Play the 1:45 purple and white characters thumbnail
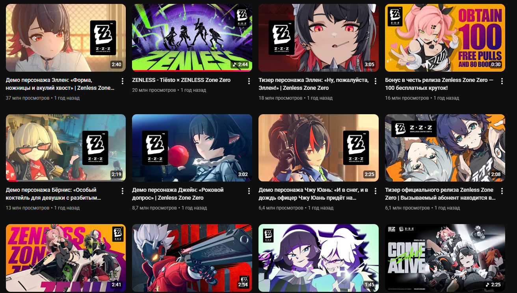 (318, 258)
